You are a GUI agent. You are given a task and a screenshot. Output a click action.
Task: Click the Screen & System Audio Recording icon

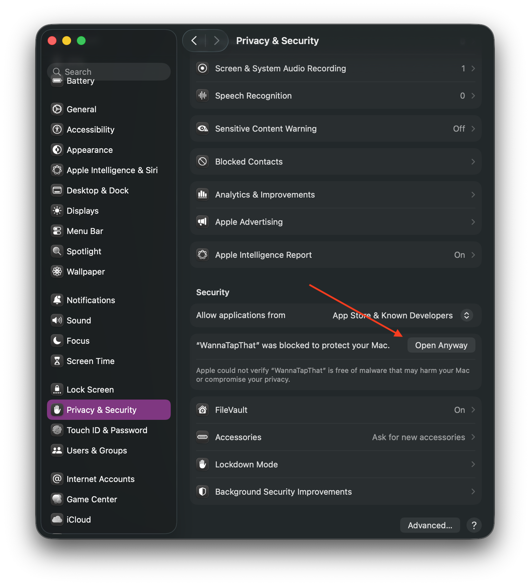pos(202,68)
